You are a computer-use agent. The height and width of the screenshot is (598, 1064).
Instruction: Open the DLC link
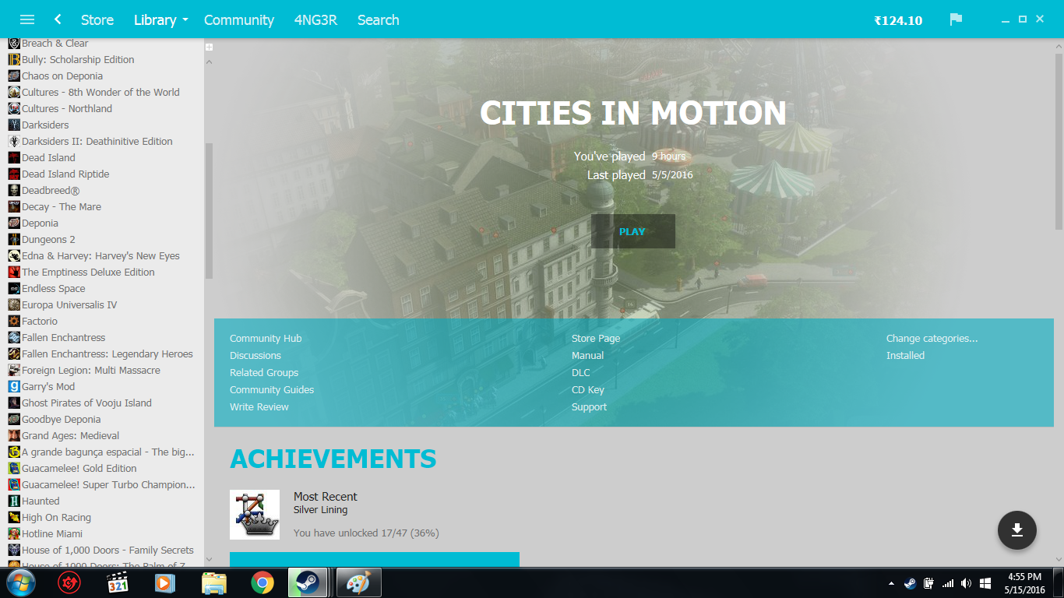click(x=581, y=372)
